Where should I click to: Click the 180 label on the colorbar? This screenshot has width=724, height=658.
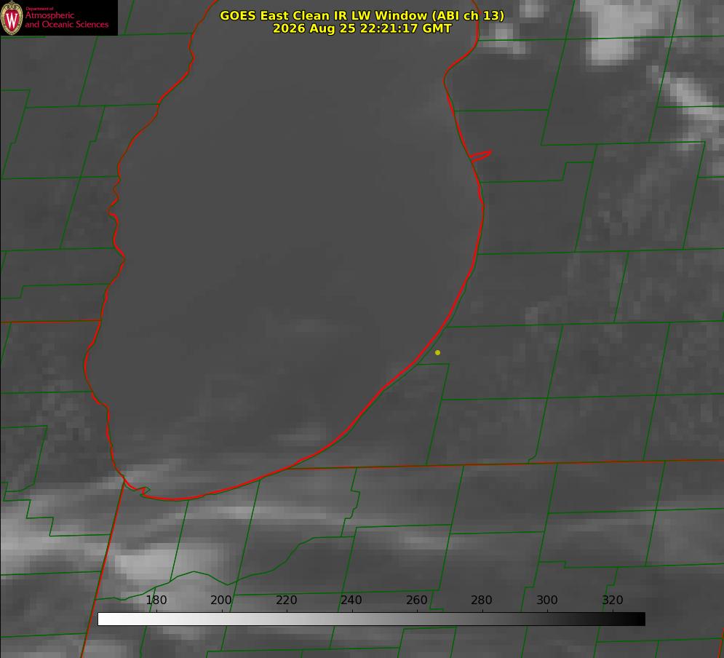coord(156,600)
